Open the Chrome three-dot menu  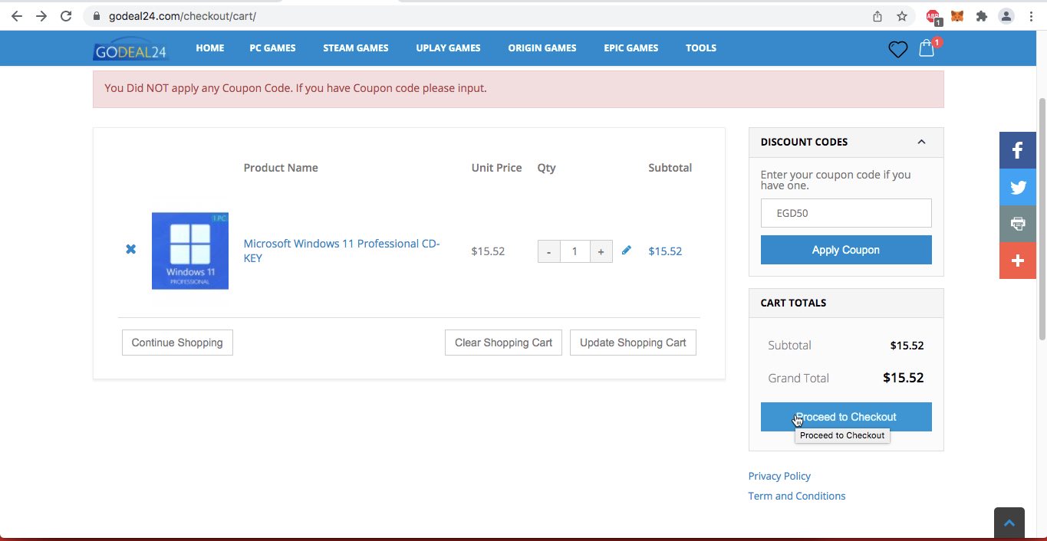1031,16
